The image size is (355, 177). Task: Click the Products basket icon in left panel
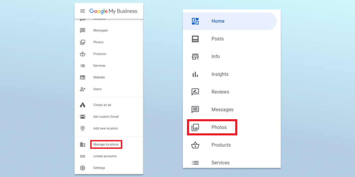pyautogui.click(x=83, y=54)
